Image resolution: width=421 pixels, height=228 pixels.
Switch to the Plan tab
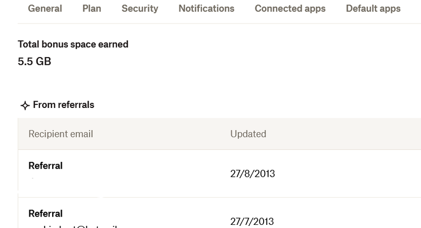[92, 8]
